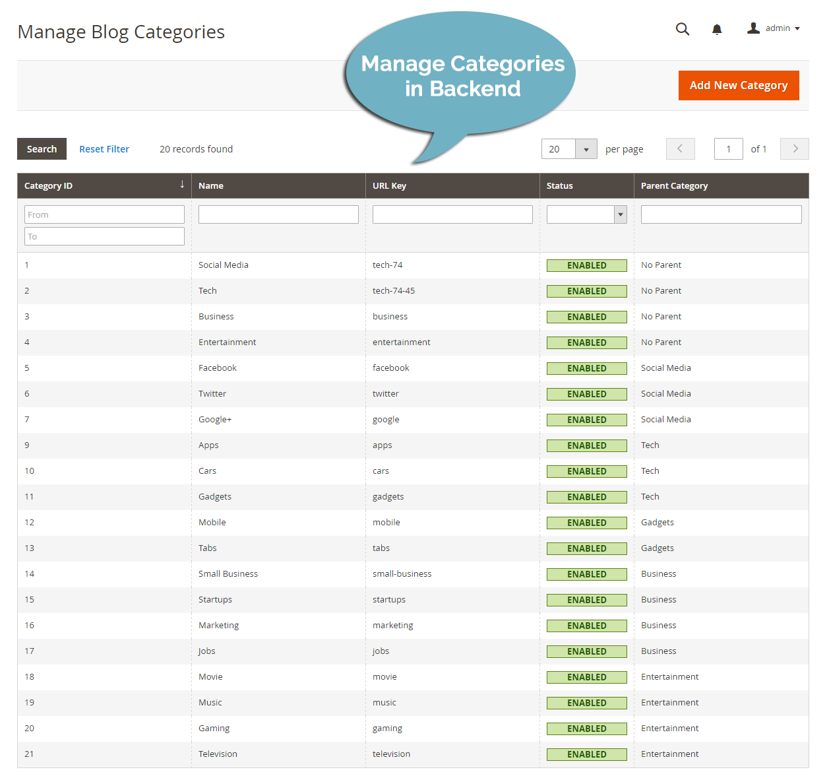
Task: Click the Reset Filter link
Action: point(104,148)
